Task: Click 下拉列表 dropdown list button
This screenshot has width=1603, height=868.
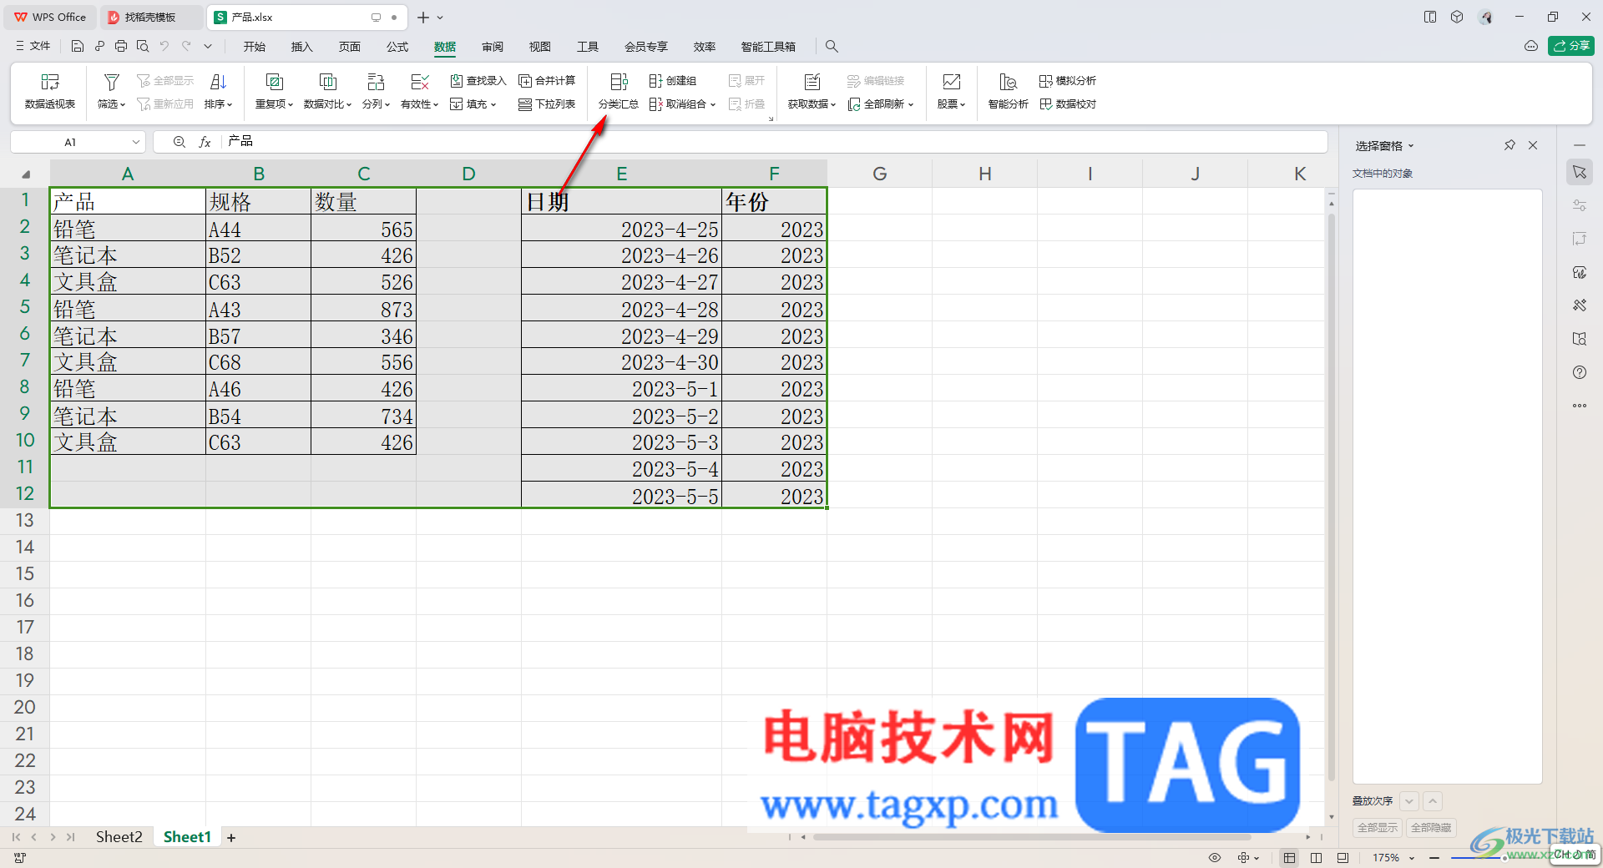Action: (547, 104)
